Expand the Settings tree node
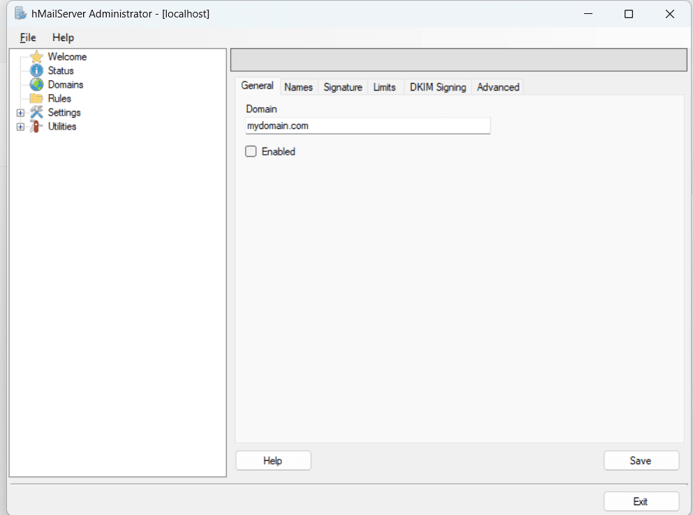Screen dimensions: 693x515 pyautogui.click(x=20, y=112)
